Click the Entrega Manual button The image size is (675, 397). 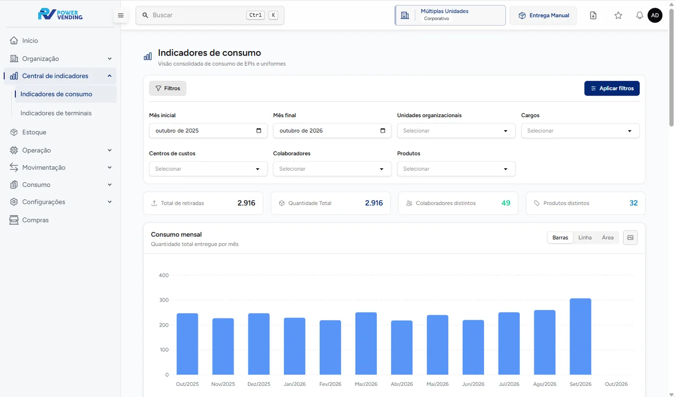click(x=543, y=15)
